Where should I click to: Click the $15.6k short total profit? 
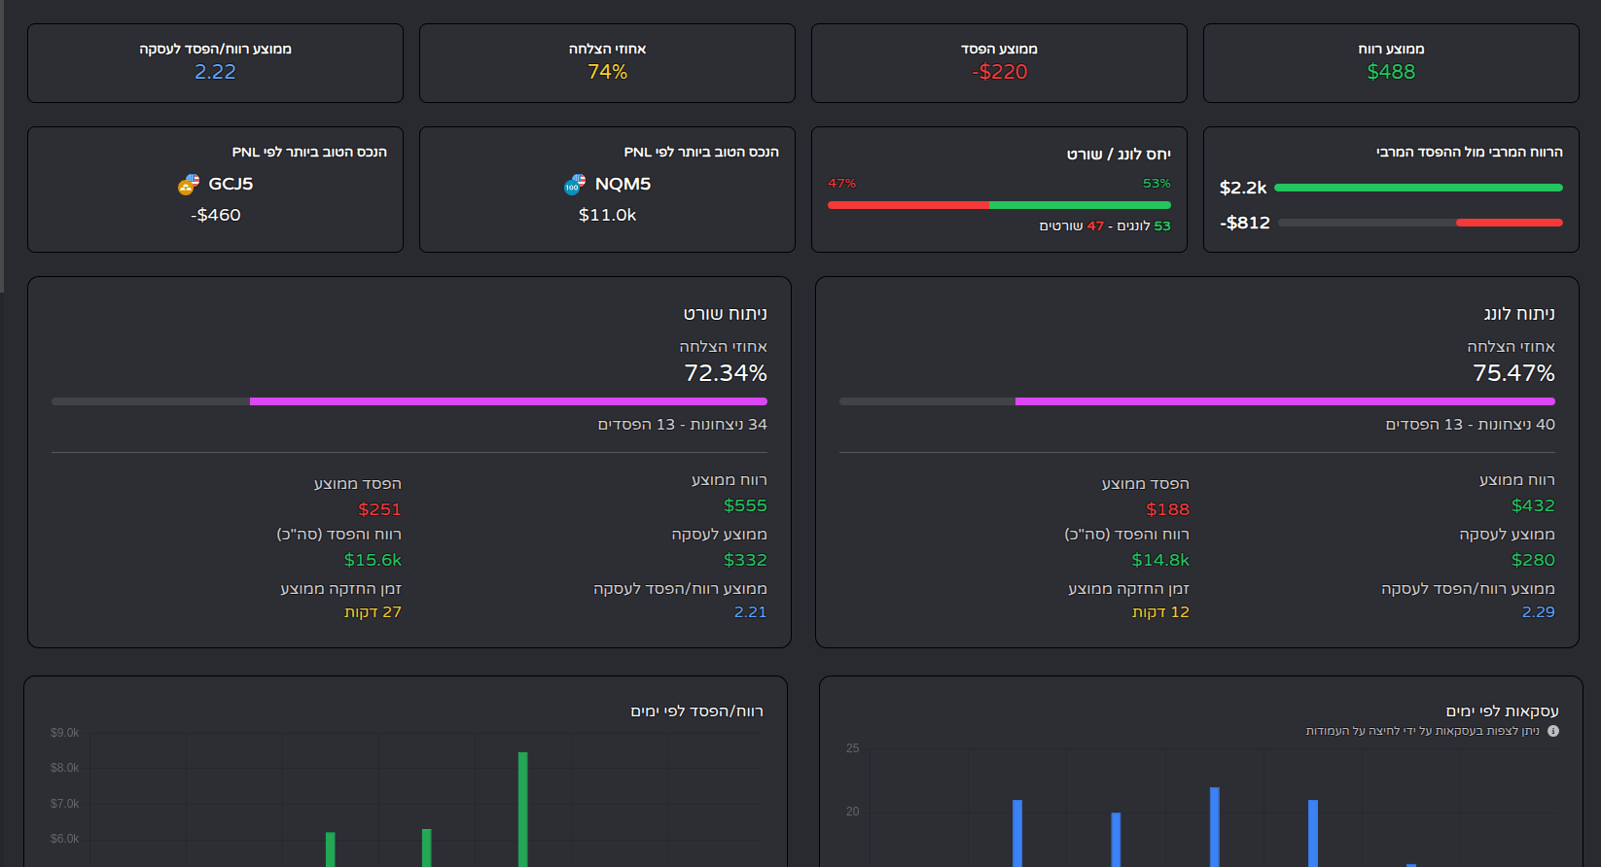click(373, 560)
